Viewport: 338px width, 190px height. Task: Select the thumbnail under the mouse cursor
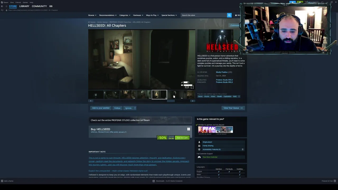pyautogui.click(x=175, y=94)
